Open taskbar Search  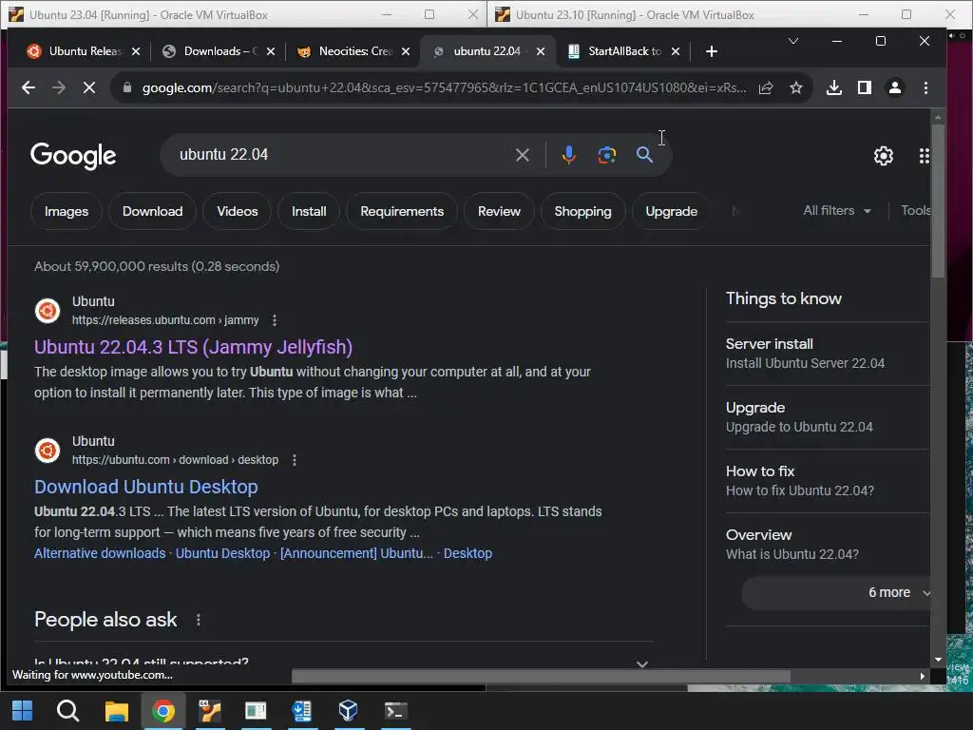tap(67, 711)
